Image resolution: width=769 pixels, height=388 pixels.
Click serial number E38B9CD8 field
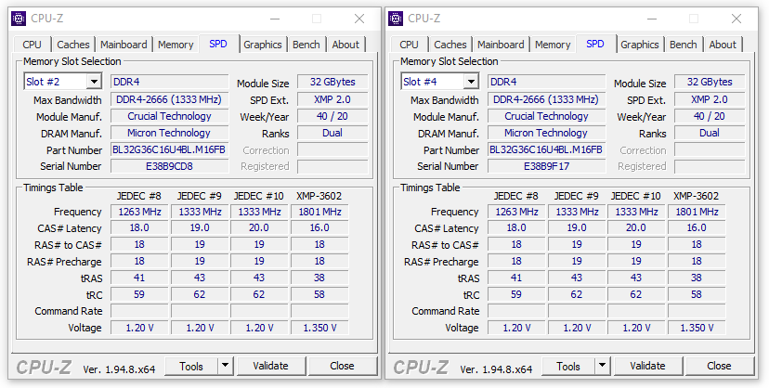170,166
